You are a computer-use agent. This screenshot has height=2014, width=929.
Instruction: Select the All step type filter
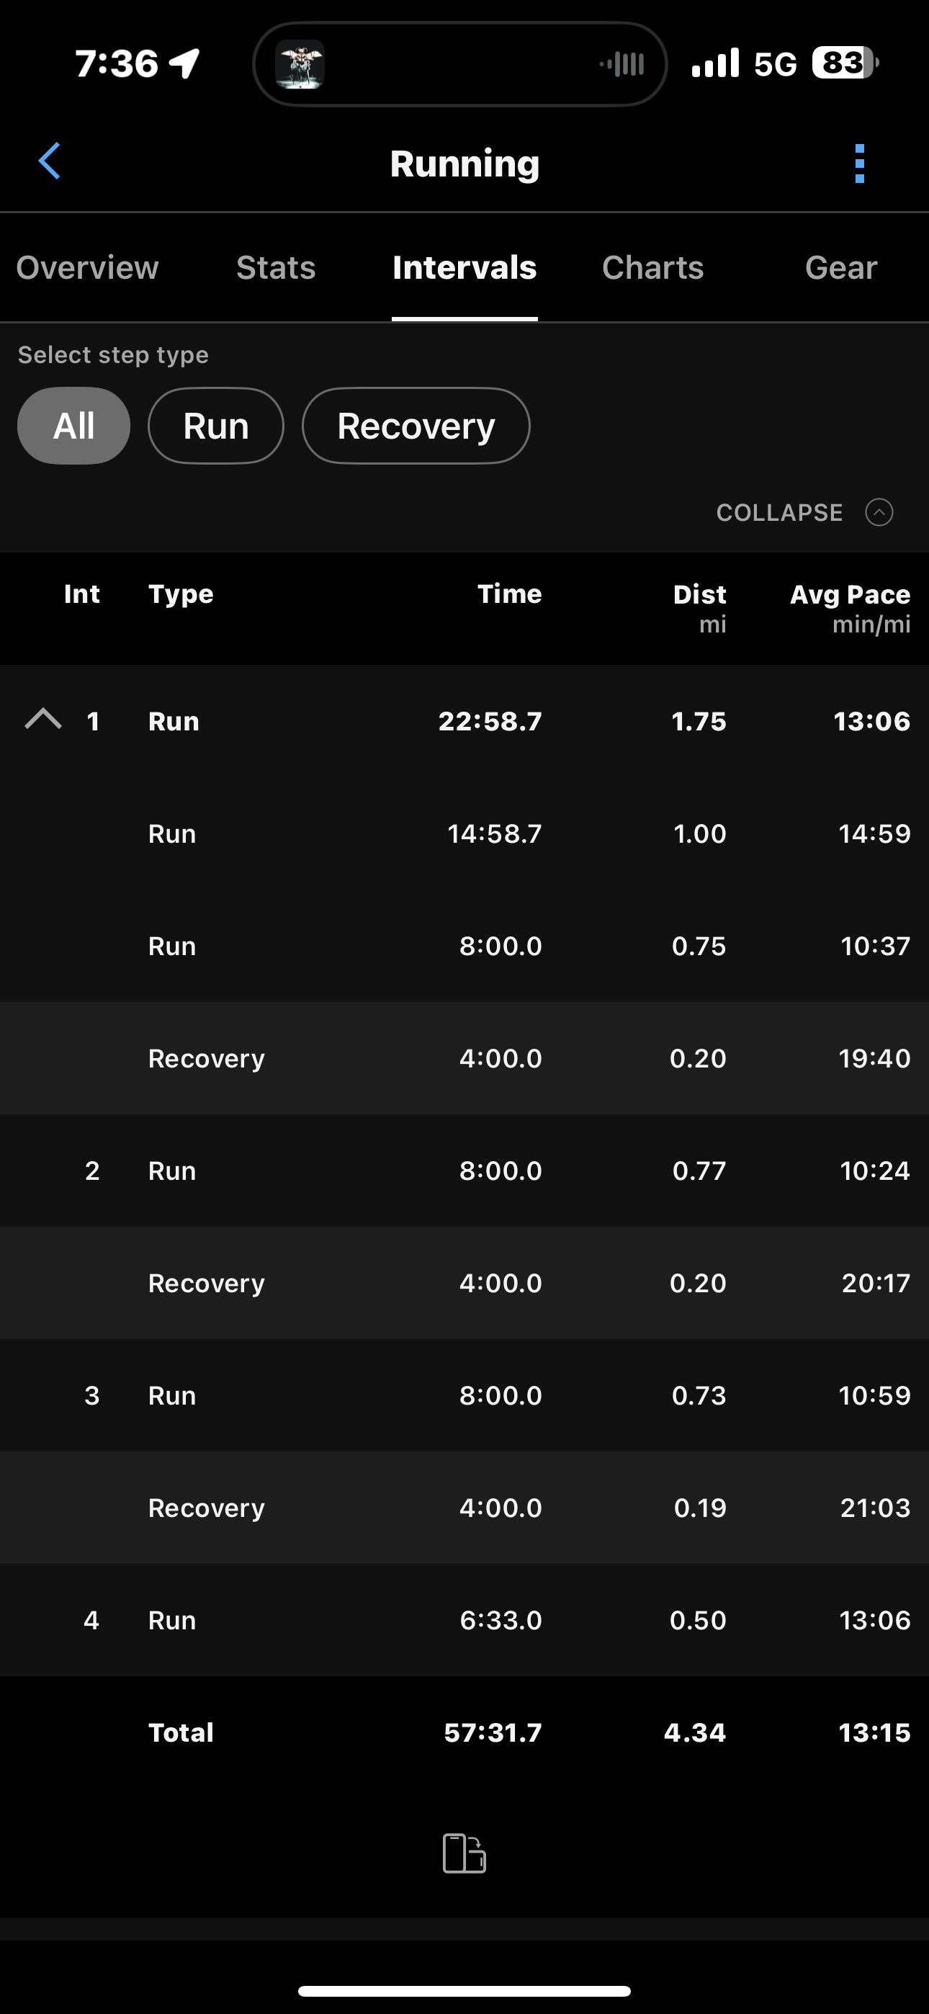(x=73, y=426)
